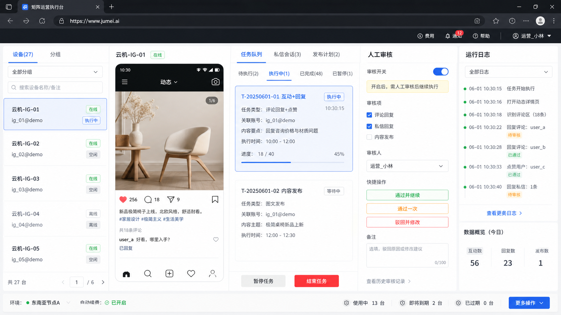This screenshot has height=315, width=561.
Task: Open 费用 billing in top bar
Action: [x=426, y=36]
